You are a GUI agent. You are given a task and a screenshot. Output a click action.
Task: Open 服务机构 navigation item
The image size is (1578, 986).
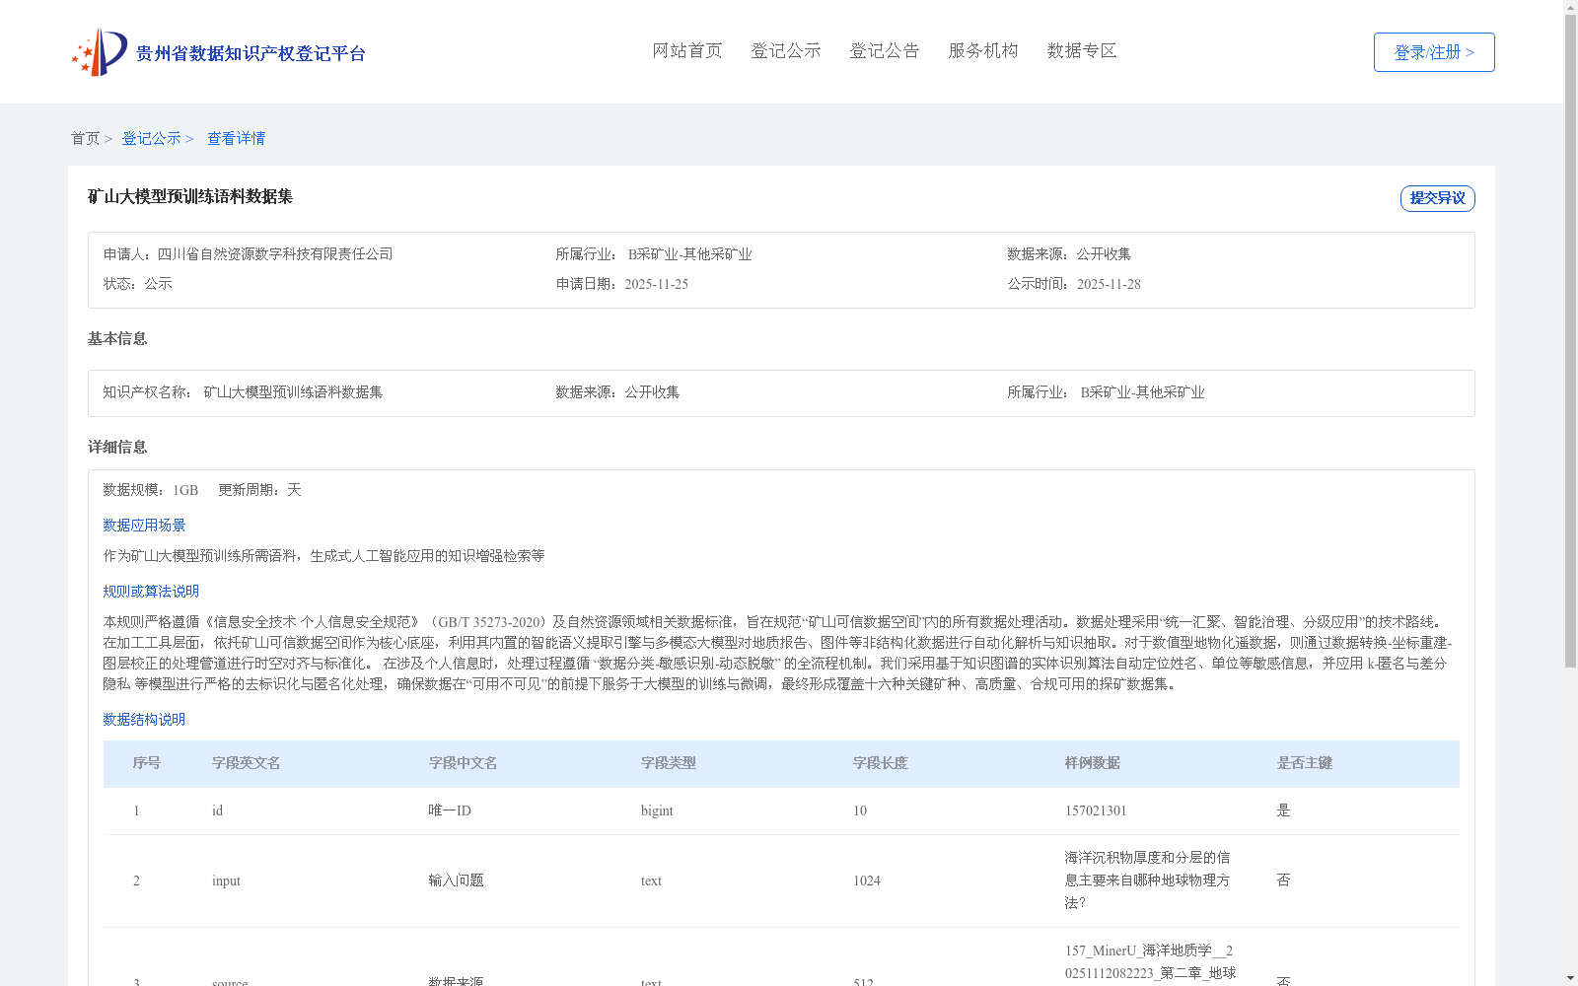tap(983, 50)
